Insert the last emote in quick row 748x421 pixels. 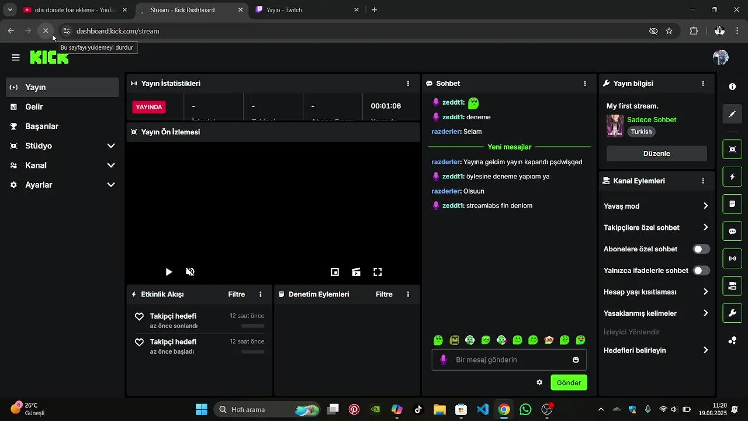click(x=580, y=340)
